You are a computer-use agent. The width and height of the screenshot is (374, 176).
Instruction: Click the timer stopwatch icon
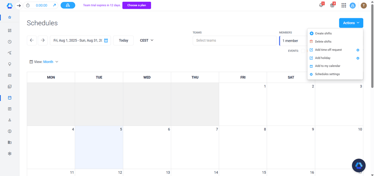(27, 5)
